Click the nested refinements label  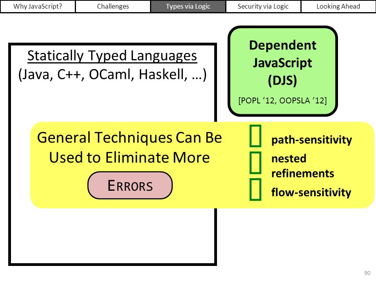click(302, 166)
